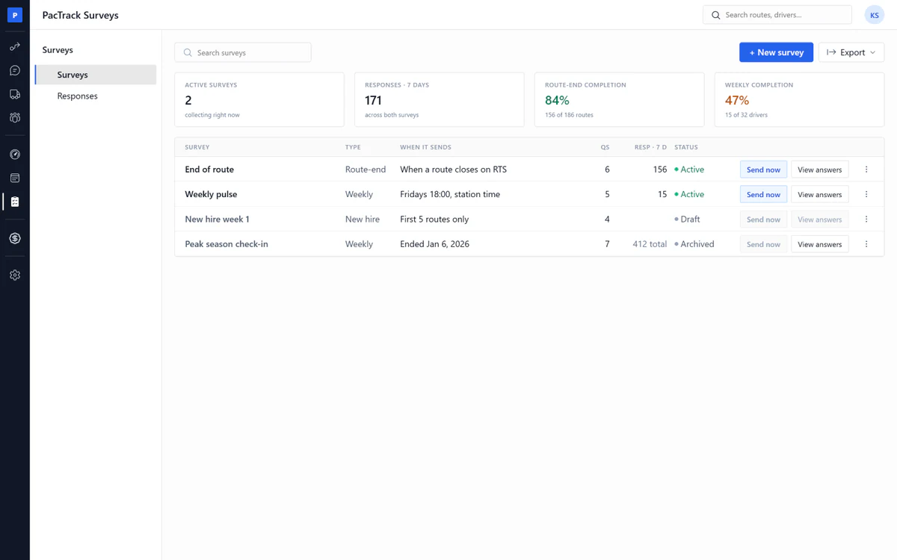Click the PacTrack Surveys page title

pos(80,15)
